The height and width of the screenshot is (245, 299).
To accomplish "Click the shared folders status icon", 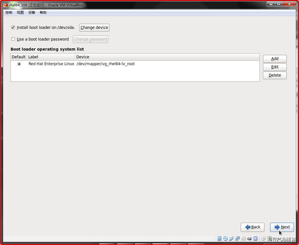I will point(244,239).
